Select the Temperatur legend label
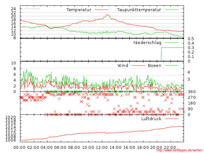 pos(79,10)
